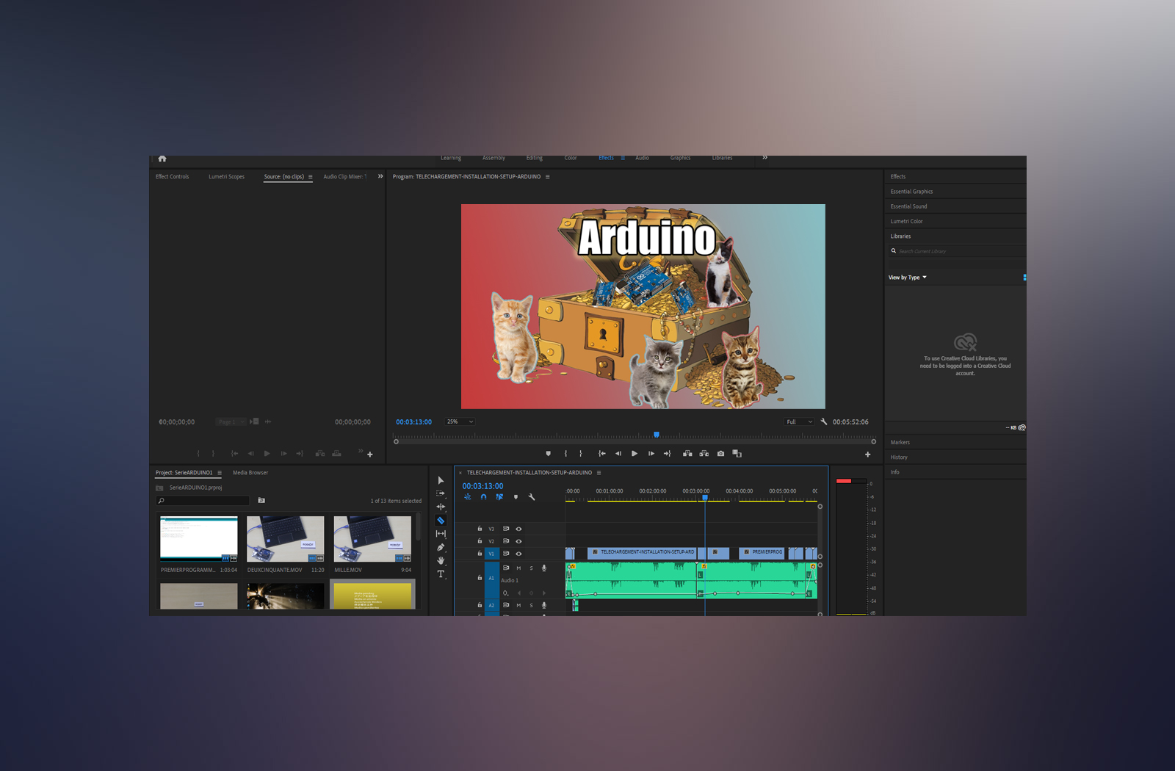
Task: Step forward one frame in Program monitor
Action: point(651,454)
